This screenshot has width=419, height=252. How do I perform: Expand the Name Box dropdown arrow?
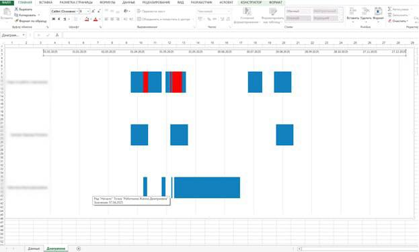tap(24, 35)
